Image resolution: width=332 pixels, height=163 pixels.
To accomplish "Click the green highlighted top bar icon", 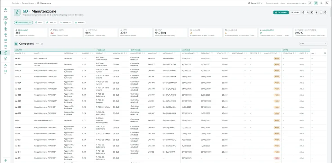I will (316, 3).
